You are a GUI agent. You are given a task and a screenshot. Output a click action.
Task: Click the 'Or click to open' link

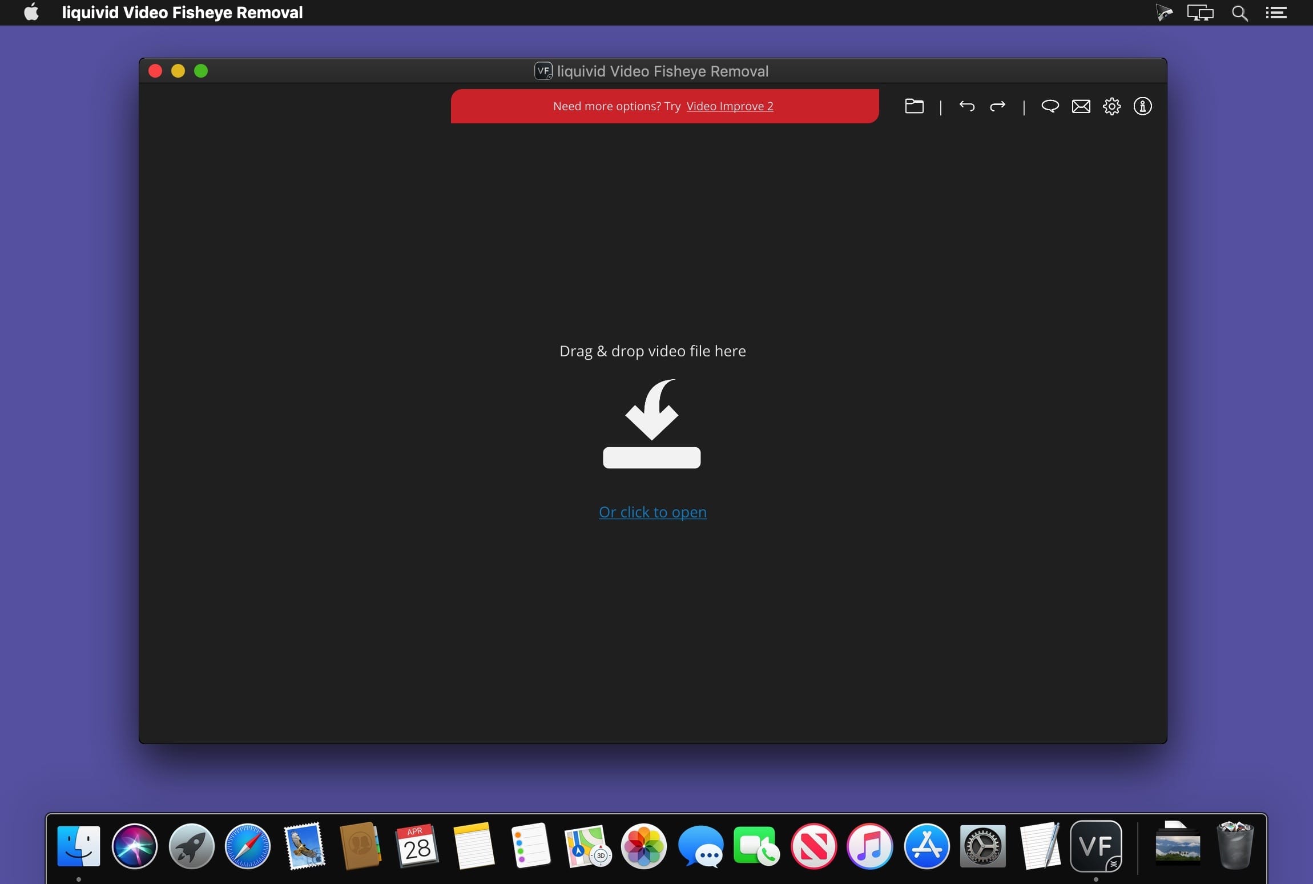[x=653, y=512]
